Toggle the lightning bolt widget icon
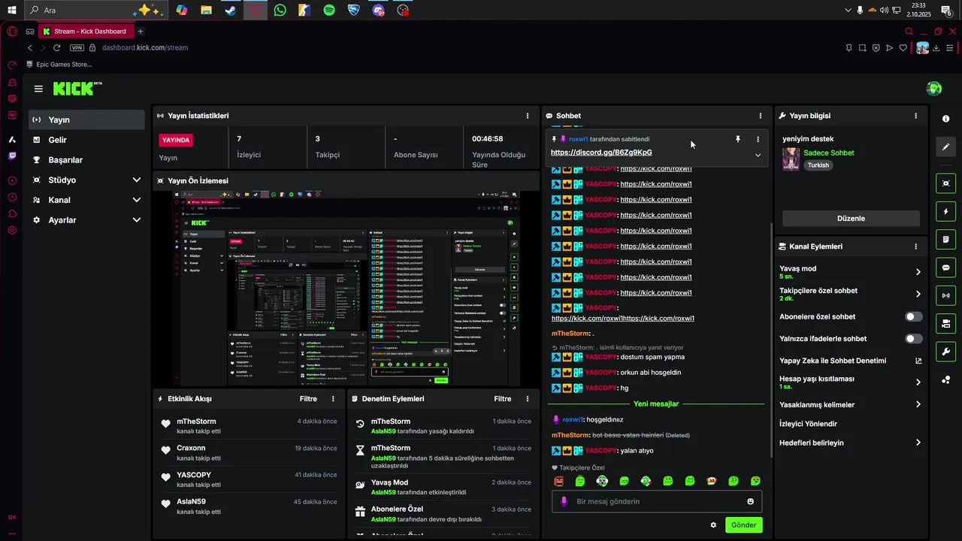This screenshot has width=962, height=541. pyautogui.click(x=945, y=211)
